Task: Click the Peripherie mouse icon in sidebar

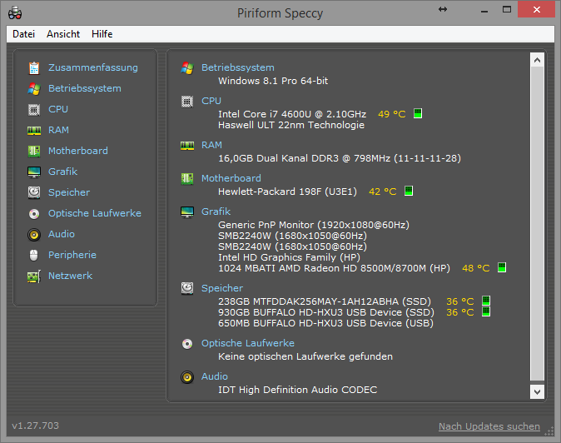Action: [33, 255]
